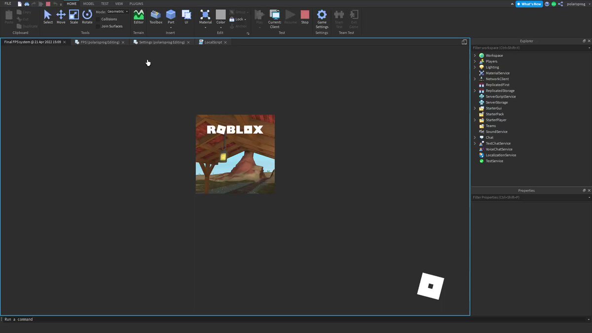Image resolution: width=592 pixels, height=333 pixels.
Task: Expand the Players node in Explorer
Action: pos(475,61)
